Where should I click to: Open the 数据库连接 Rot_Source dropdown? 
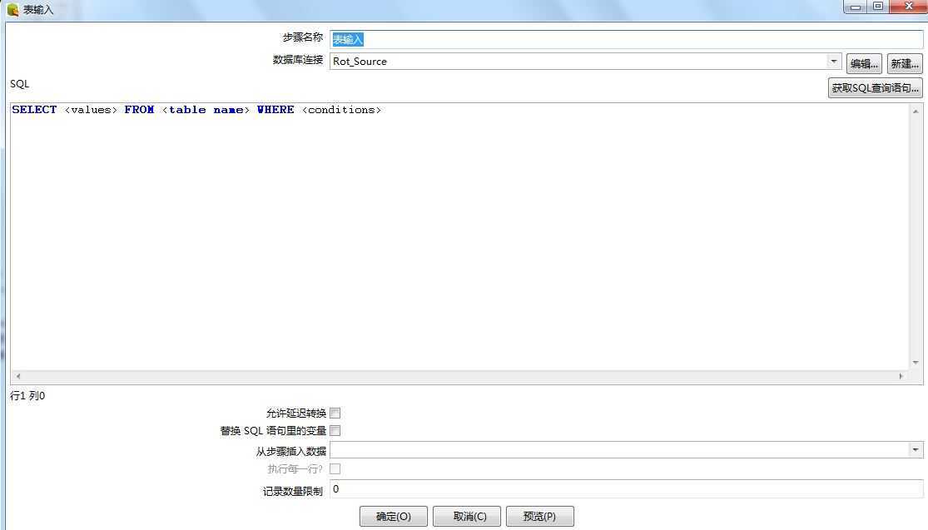pos(833,61)
